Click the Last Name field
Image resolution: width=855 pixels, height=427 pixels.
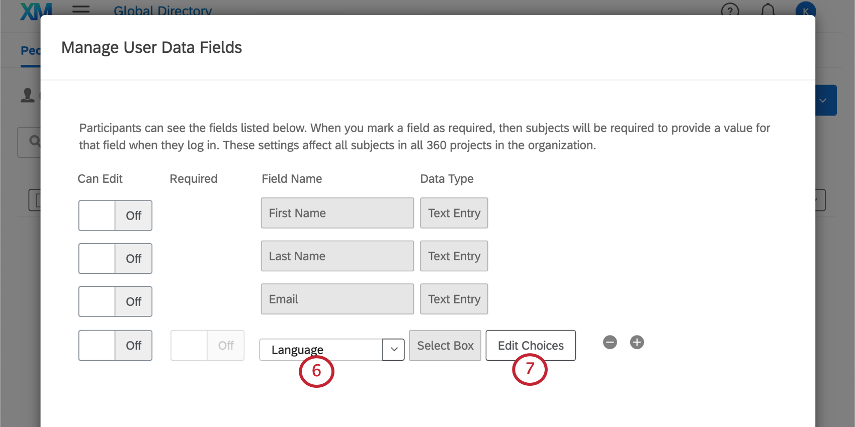pos(337,256)
